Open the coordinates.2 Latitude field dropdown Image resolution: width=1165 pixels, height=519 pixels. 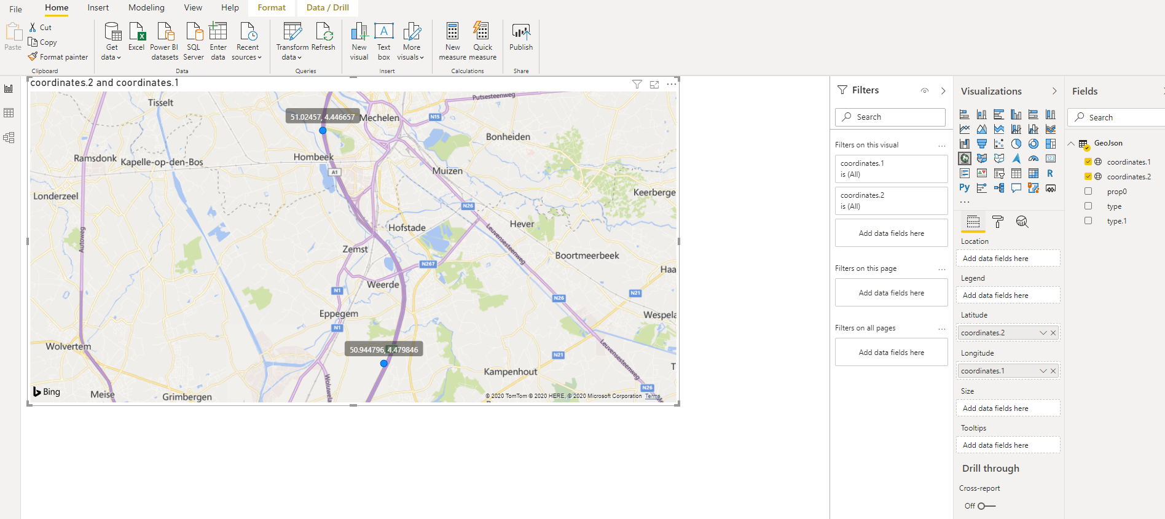[x=1043, y=333]
